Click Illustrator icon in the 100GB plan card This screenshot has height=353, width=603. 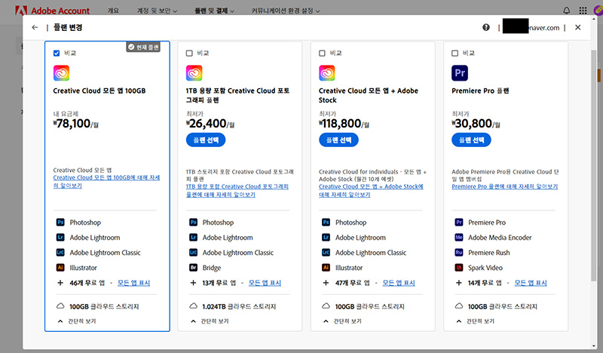(60, 268)
